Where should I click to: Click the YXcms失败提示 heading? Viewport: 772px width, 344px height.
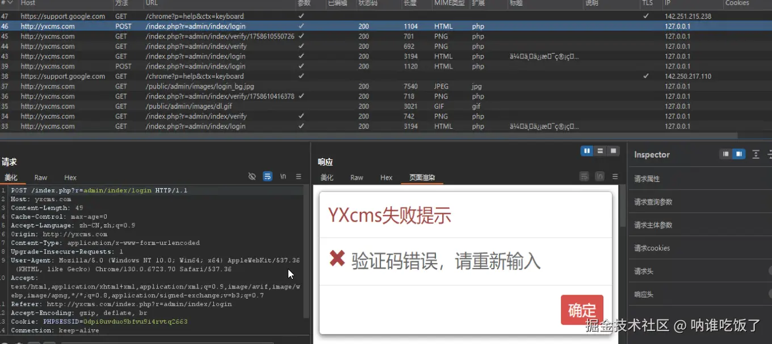coord(389,215)
